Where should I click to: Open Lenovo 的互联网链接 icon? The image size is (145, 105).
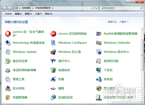[x=53, y=34]
